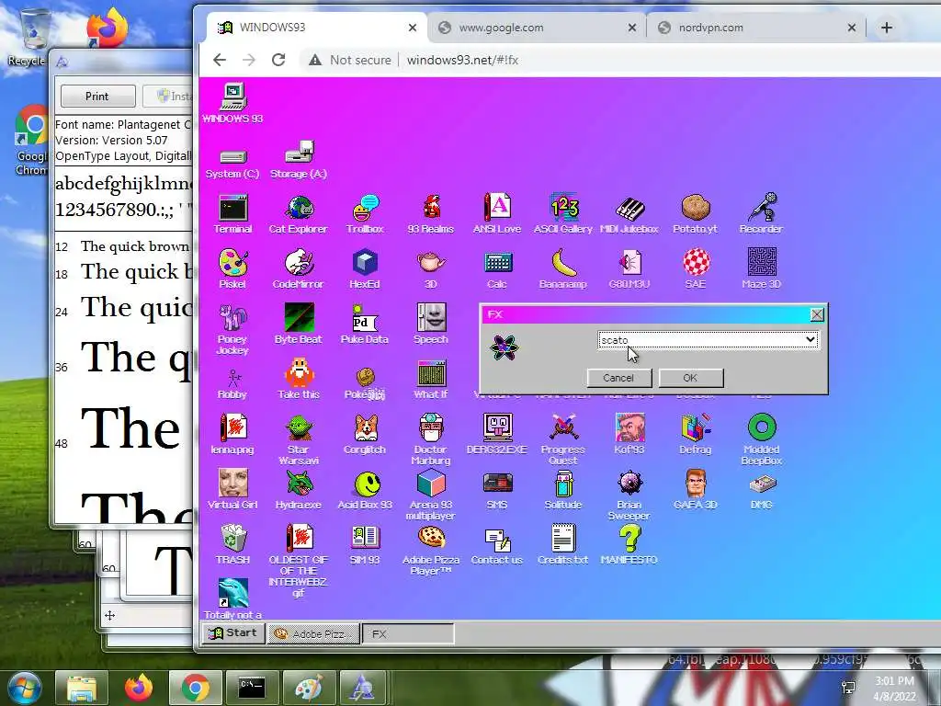941x706 pixels.
Task: Click the address bar URL field
Action: 463,60
